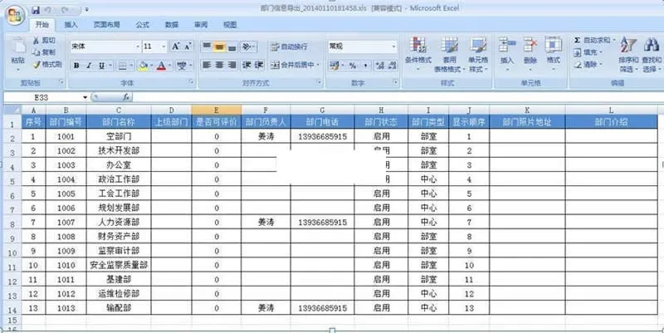Switch to the 视图 tab
This screenshot has width=664, height=333.
click(x=230, y=25)
